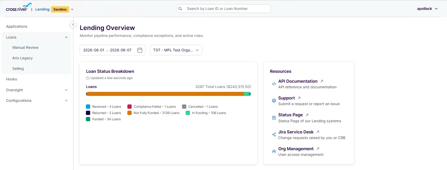447x170 pixels.
Task: Click the API Documentation code icon
Action: (274, 84)
